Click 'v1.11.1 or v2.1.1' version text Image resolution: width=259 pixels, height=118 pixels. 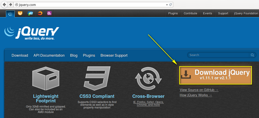point(215,78)
